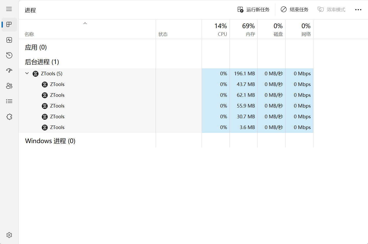Click the 196.1 MB memory value

coord(244,74)
